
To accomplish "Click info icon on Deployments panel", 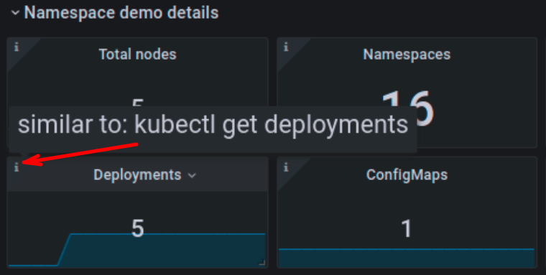I will (17, 168).
